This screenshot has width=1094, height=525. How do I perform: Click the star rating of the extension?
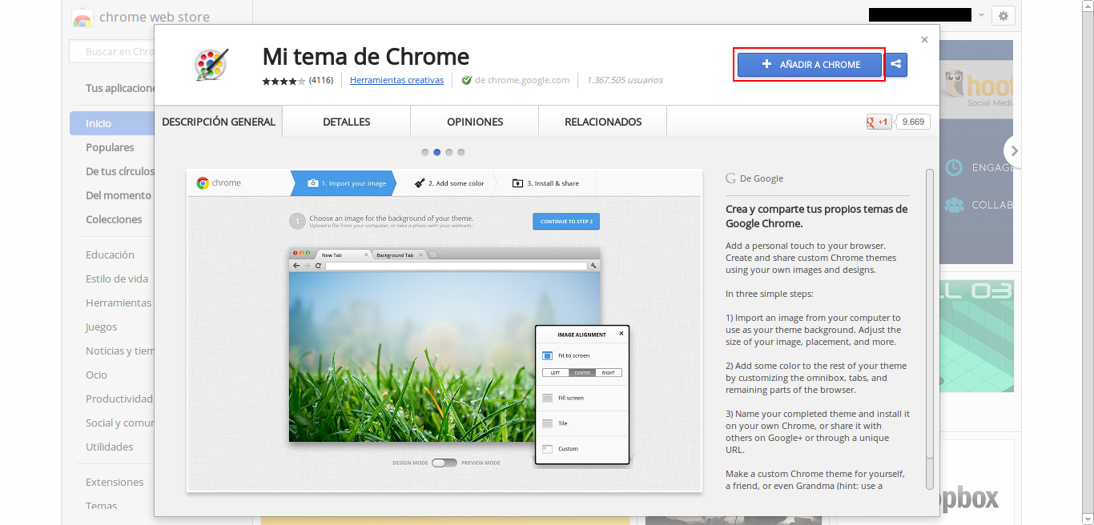(284, 81)
